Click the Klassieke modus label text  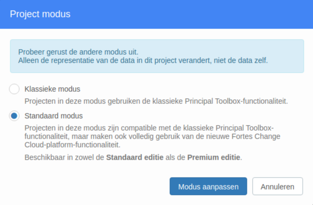(52, 89)
